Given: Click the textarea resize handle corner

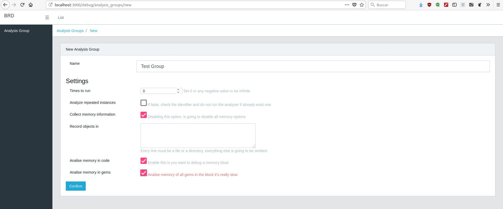Looking at the screenshot, I should pyautogui.click(x=254, y=146).
